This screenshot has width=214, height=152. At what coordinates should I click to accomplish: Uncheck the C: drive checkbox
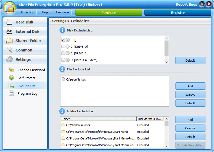coord(63,40)
